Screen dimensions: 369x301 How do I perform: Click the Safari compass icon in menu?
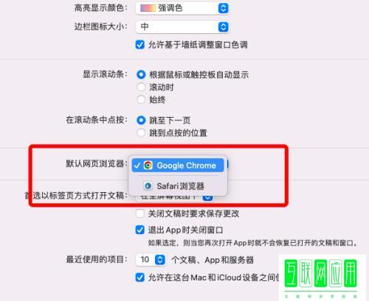tap(148, 186)
